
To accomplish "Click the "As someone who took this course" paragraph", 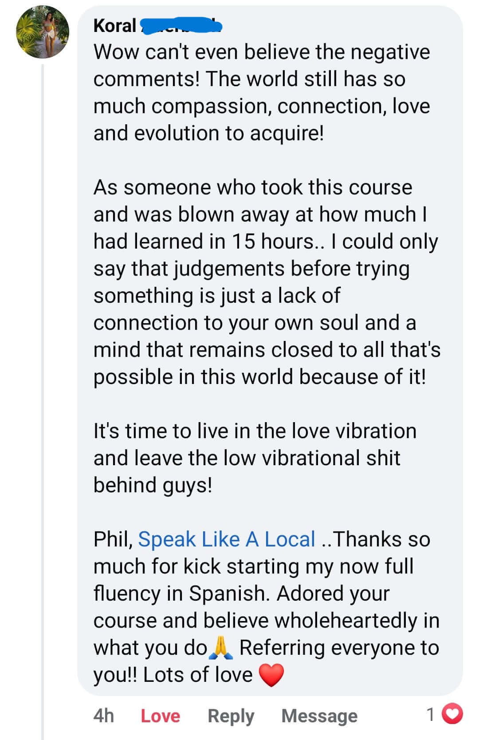I will point(266,282).
